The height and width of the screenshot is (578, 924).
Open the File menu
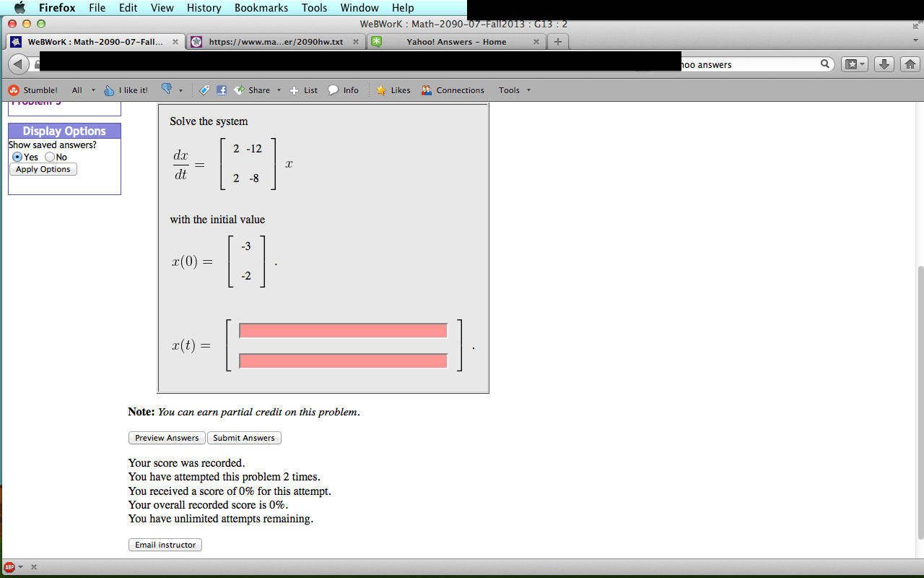click(x=97, y=8)
